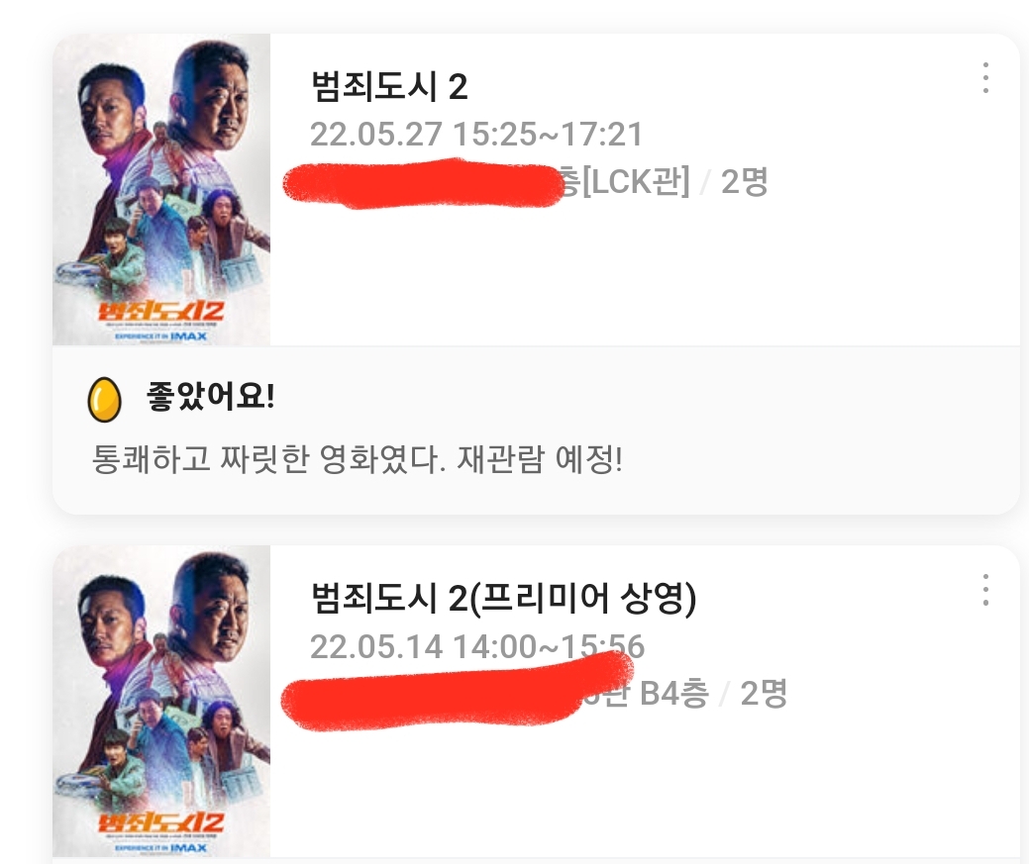The height and width of the screenshot is (864, 1029).
Task: Select the 범죄도시 2 movie title
Action: click(x=388, y=87)
